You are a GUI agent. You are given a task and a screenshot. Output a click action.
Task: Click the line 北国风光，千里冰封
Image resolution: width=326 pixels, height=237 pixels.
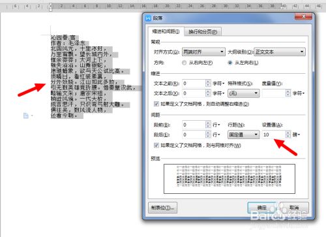click(78, 48)
